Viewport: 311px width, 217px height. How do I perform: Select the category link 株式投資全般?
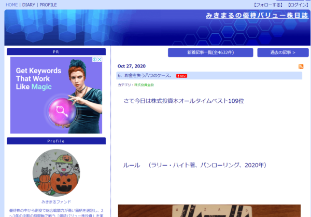coord(144,85)
